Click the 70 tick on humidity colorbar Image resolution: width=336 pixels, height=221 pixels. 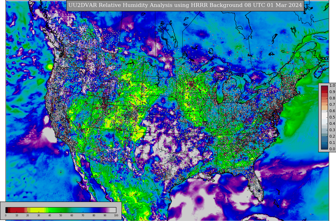pyautogui.click(x=83, y=215)
